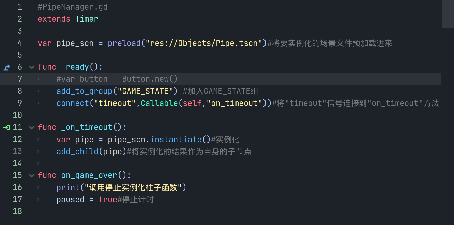Click the Callable keyword on line 9
454x225 pixels.
pos(159,103)
